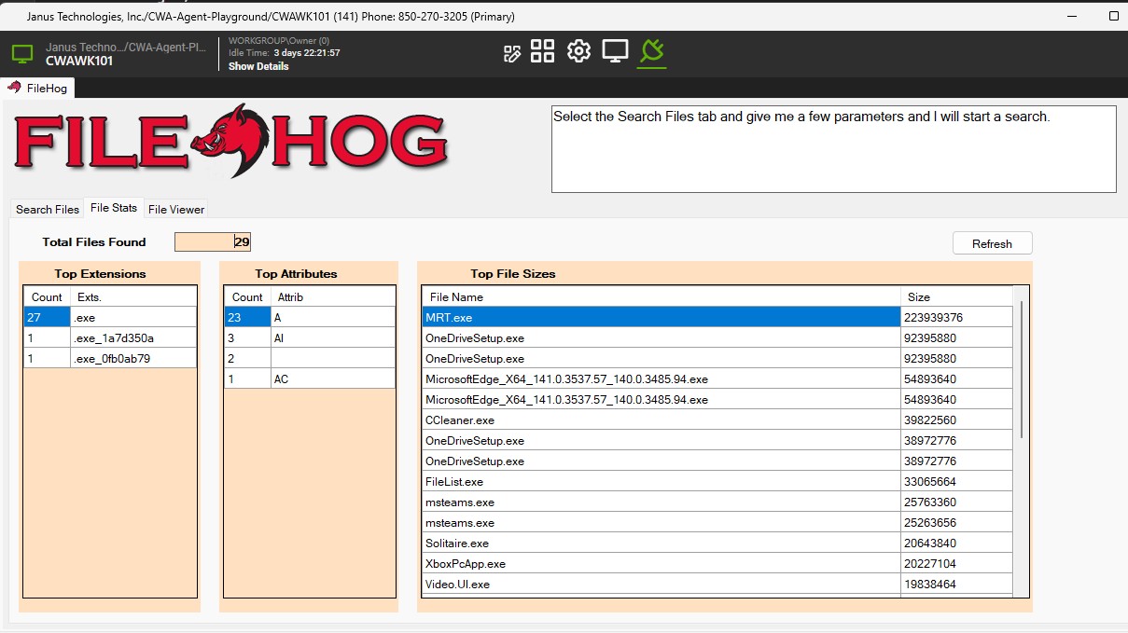1128x633 pixels.
Task: Open the File Viewer tab
Action: tap(175, 209)
